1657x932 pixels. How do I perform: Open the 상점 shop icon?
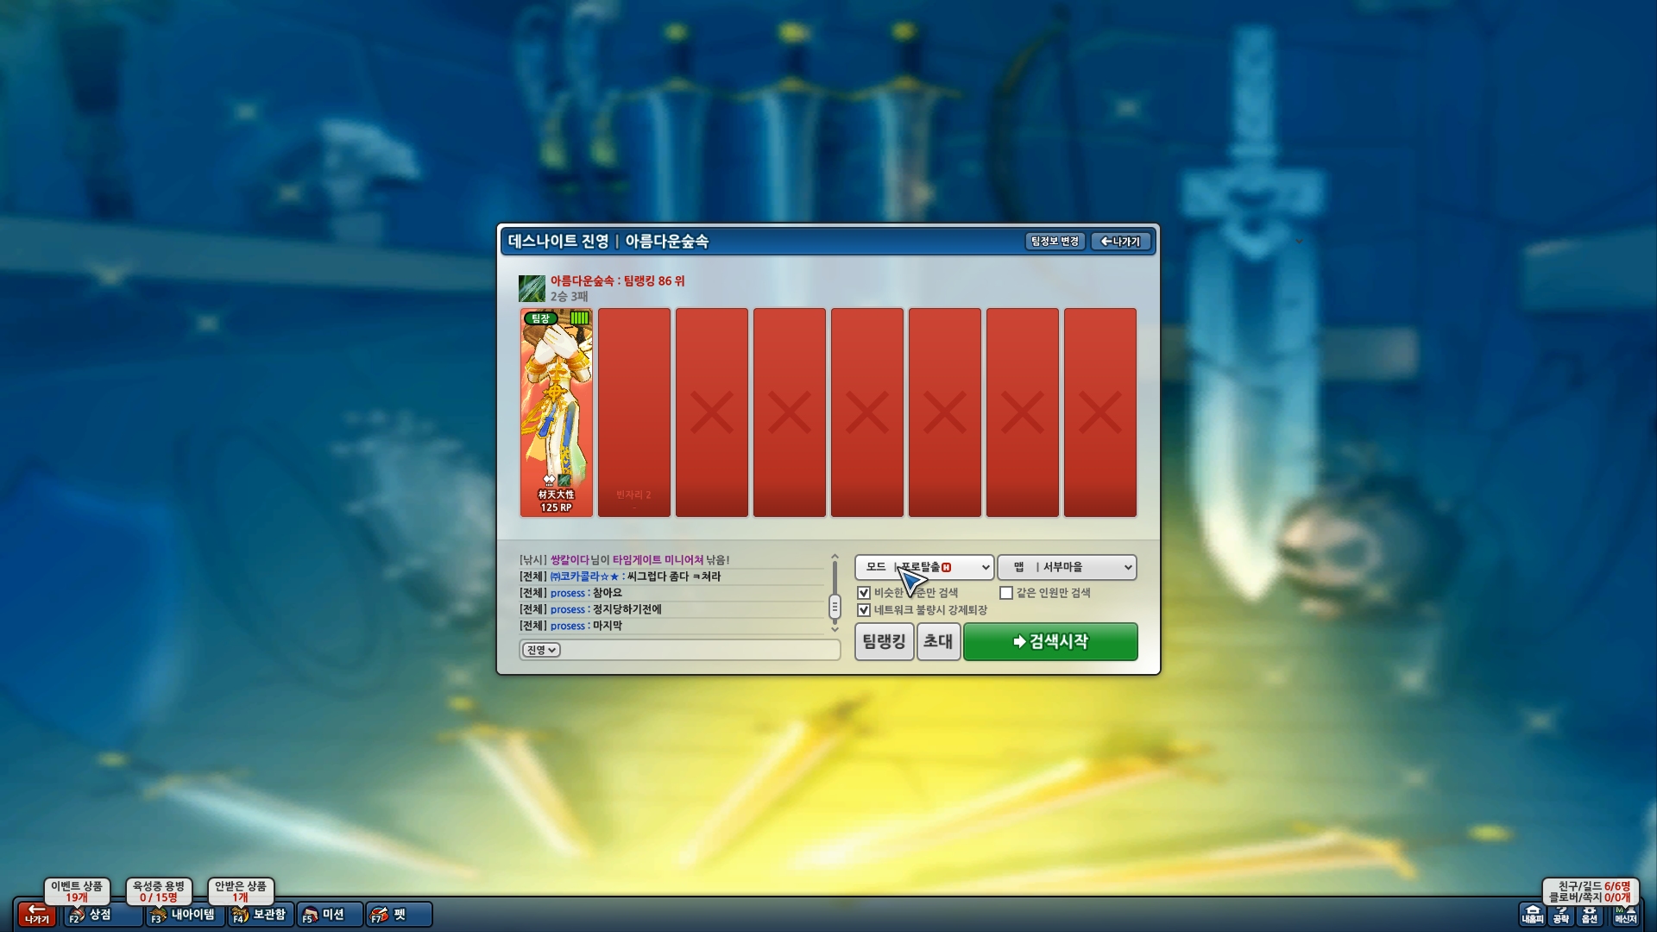102,914
